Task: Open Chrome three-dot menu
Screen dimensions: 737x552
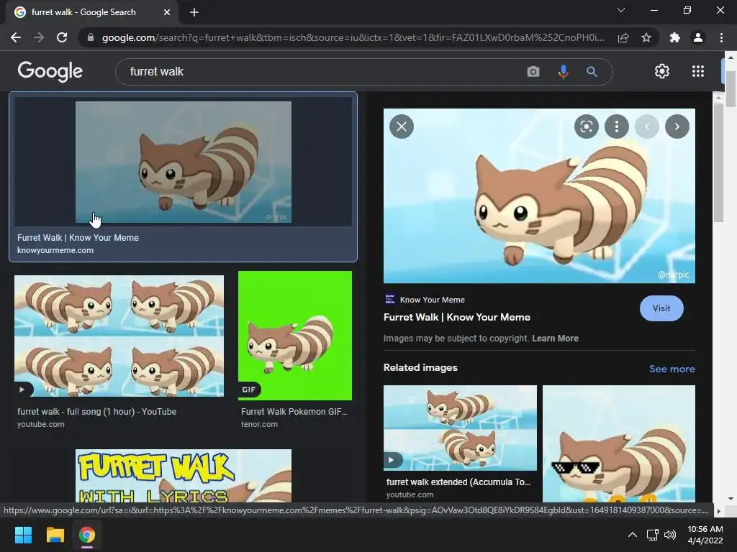Action: click(721, 37)
